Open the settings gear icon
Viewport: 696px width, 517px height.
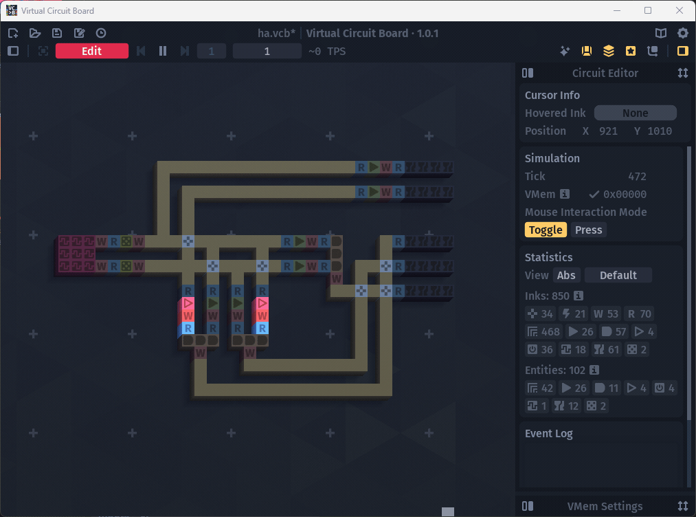coord(683,33)
